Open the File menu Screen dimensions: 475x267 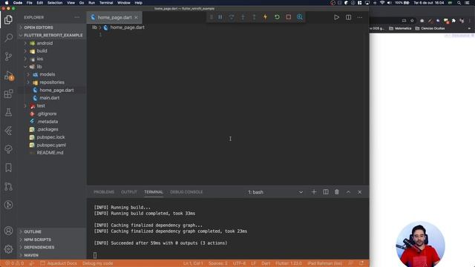coord(30,3)
